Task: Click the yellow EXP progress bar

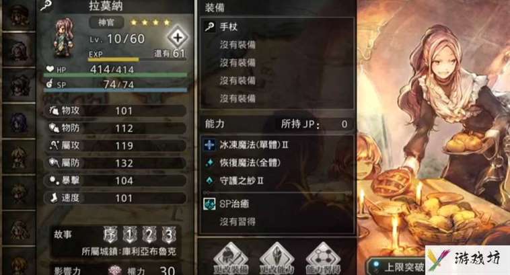Action: (114, 59)
